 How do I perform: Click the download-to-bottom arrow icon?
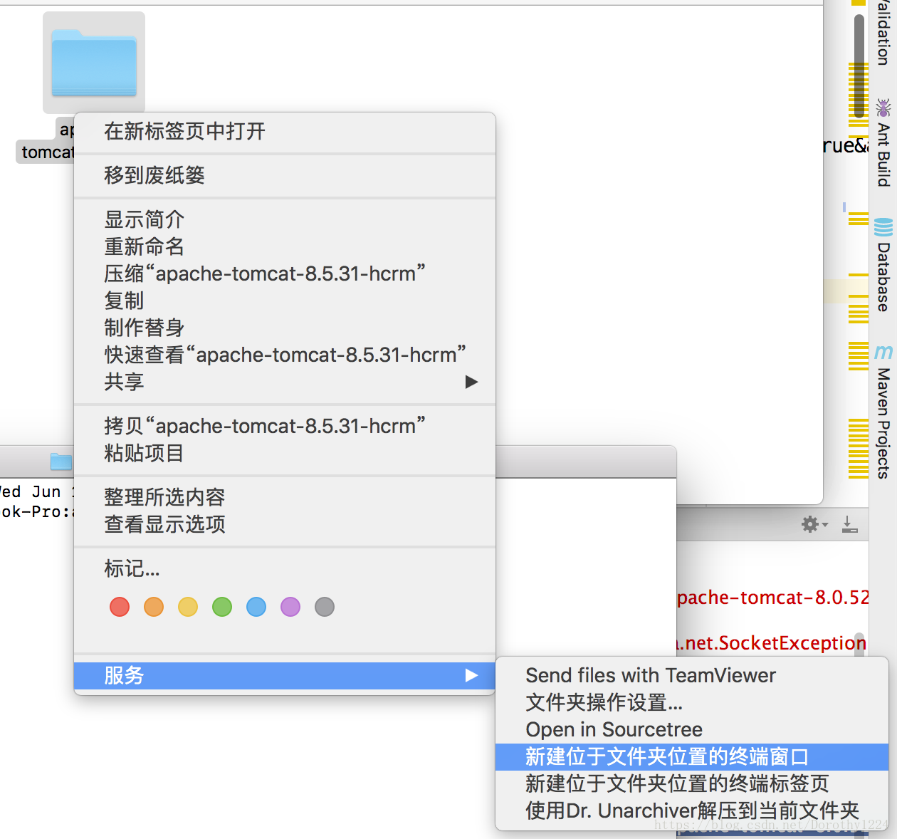(849, 525)
